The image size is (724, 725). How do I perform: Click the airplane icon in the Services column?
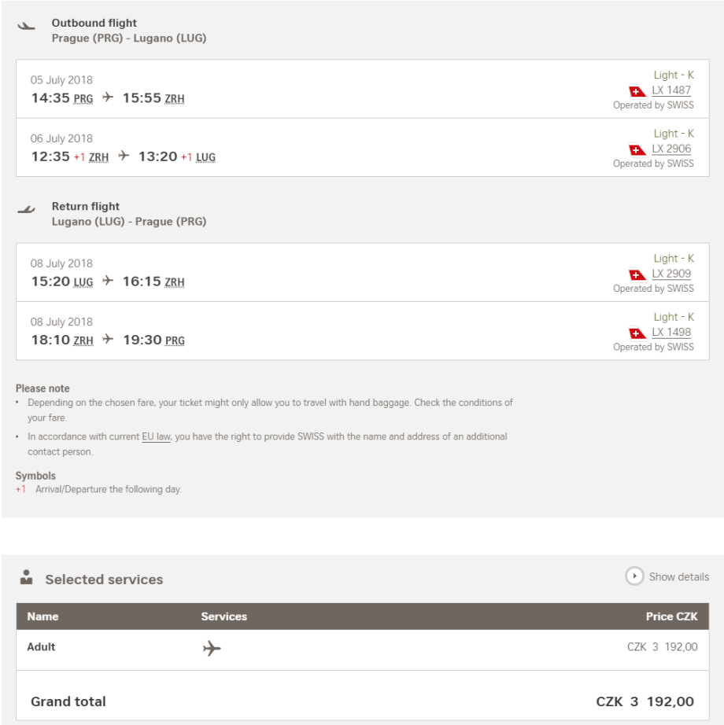pos(212,649)
